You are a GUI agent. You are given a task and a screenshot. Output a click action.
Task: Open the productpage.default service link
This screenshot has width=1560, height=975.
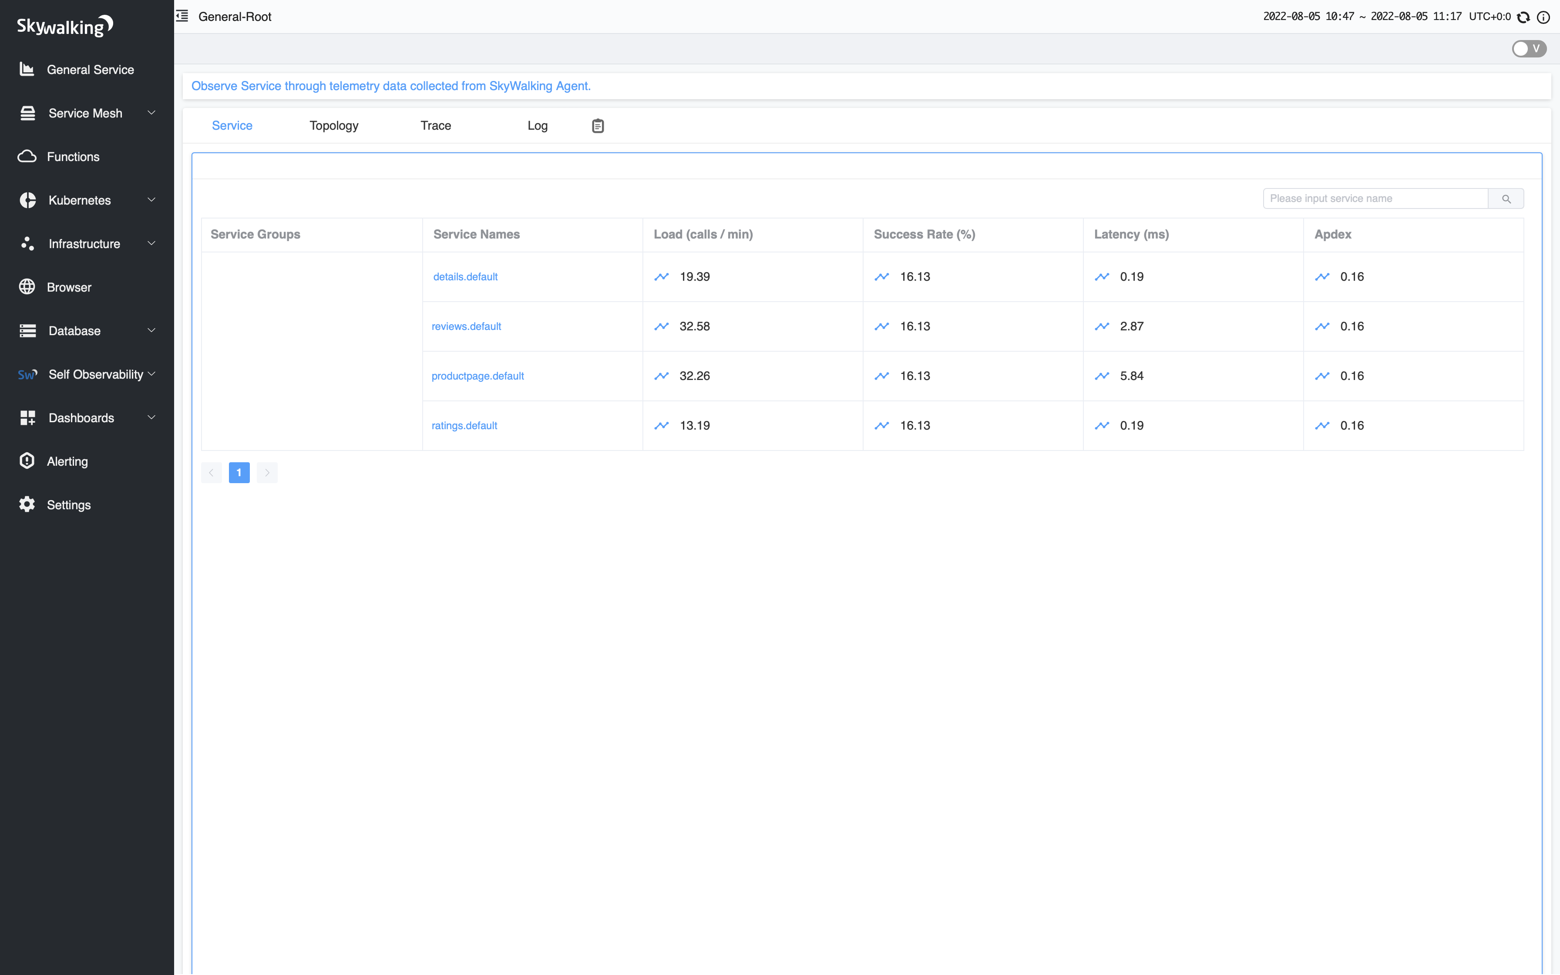pyautogui.click(x=477, y=376)
